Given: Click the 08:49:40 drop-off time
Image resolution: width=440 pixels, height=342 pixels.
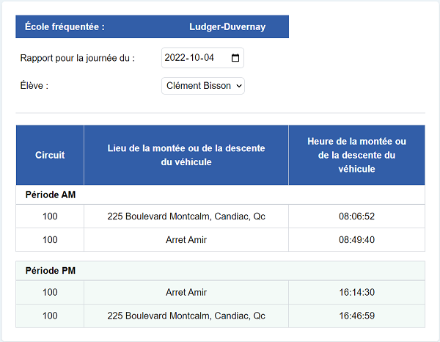Looking at the screenshot, I should click(x=356, y=239).
